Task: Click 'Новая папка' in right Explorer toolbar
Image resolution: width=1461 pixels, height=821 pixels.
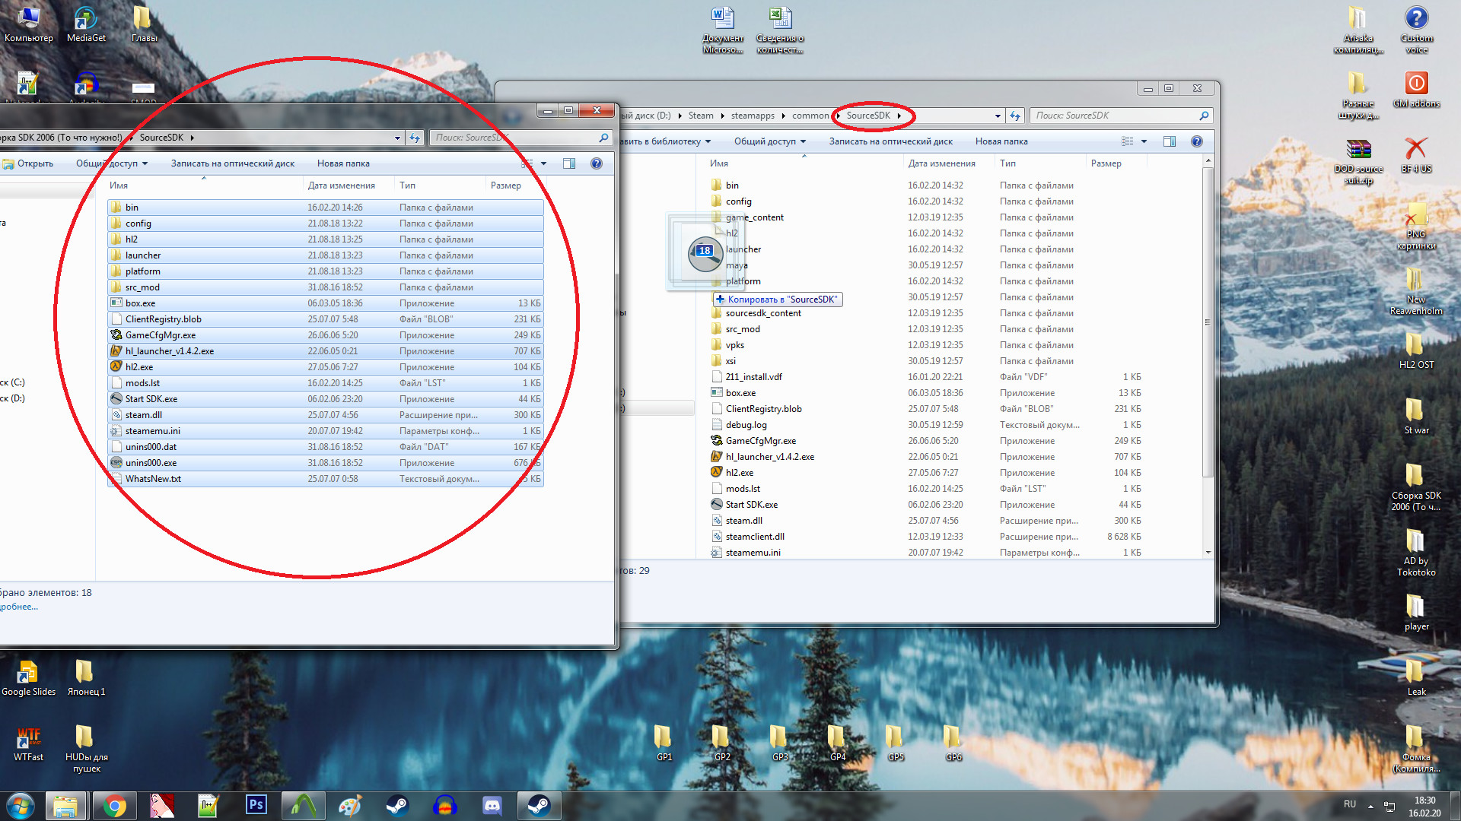Action: click(x=1001, y=141)
